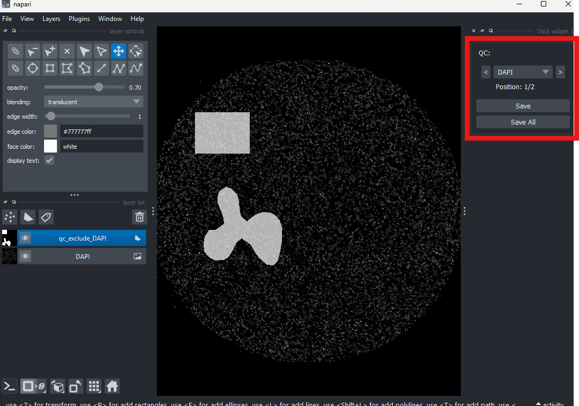Hide the qc_exclude_DAPI layer
This screenshot has width=579, height=406.
pos(25,237)
